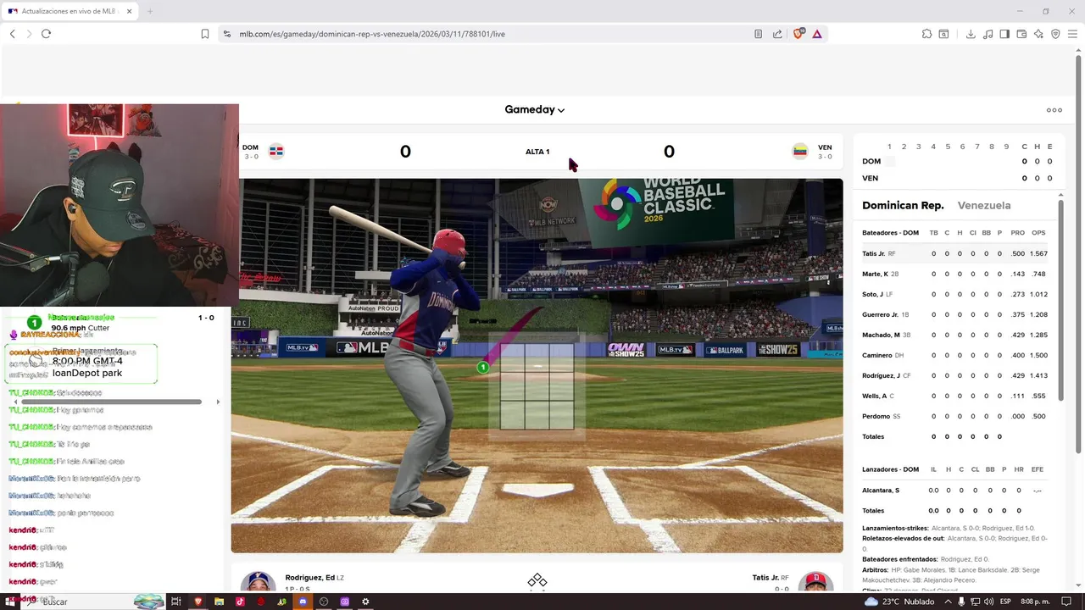Open Brave Rewards triangle icon

(x=817, y=34)
